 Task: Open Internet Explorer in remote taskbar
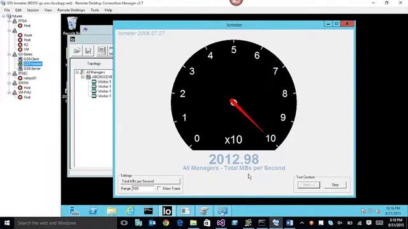pos(130,211)
